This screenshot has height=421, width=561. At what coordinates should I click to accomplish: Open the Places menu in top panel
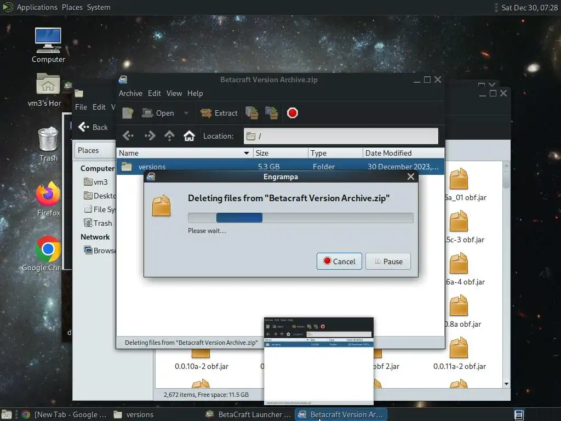[72, 7]
